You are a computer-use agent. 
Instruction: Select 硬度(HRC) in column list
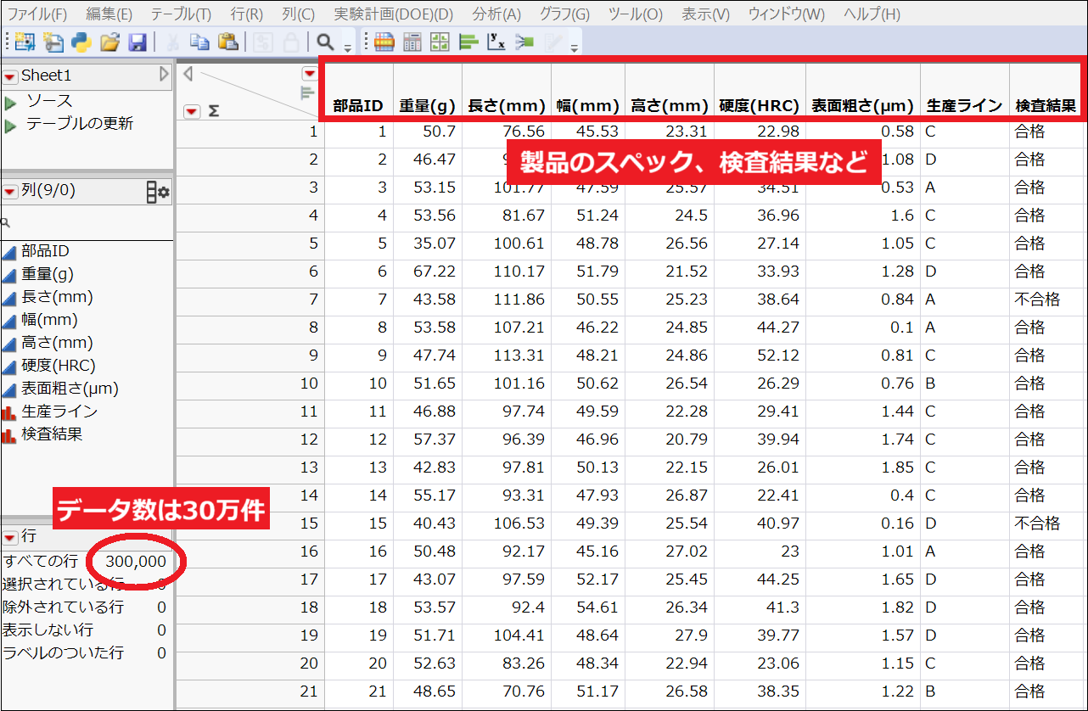58,366
